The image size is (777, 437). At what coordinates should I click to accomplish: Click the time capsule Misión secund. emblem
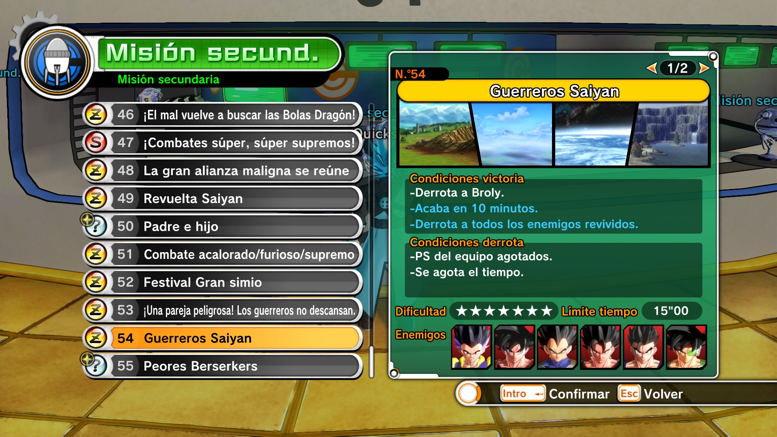57,63
